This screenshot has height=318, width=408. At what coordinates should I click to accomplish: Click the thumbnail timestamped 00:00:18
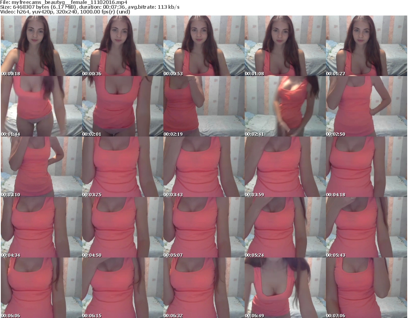41,46
